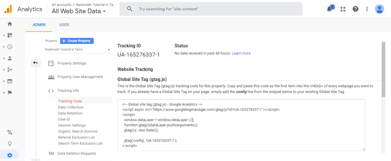
Task: Click the back arrow column button
Action: 36,63
